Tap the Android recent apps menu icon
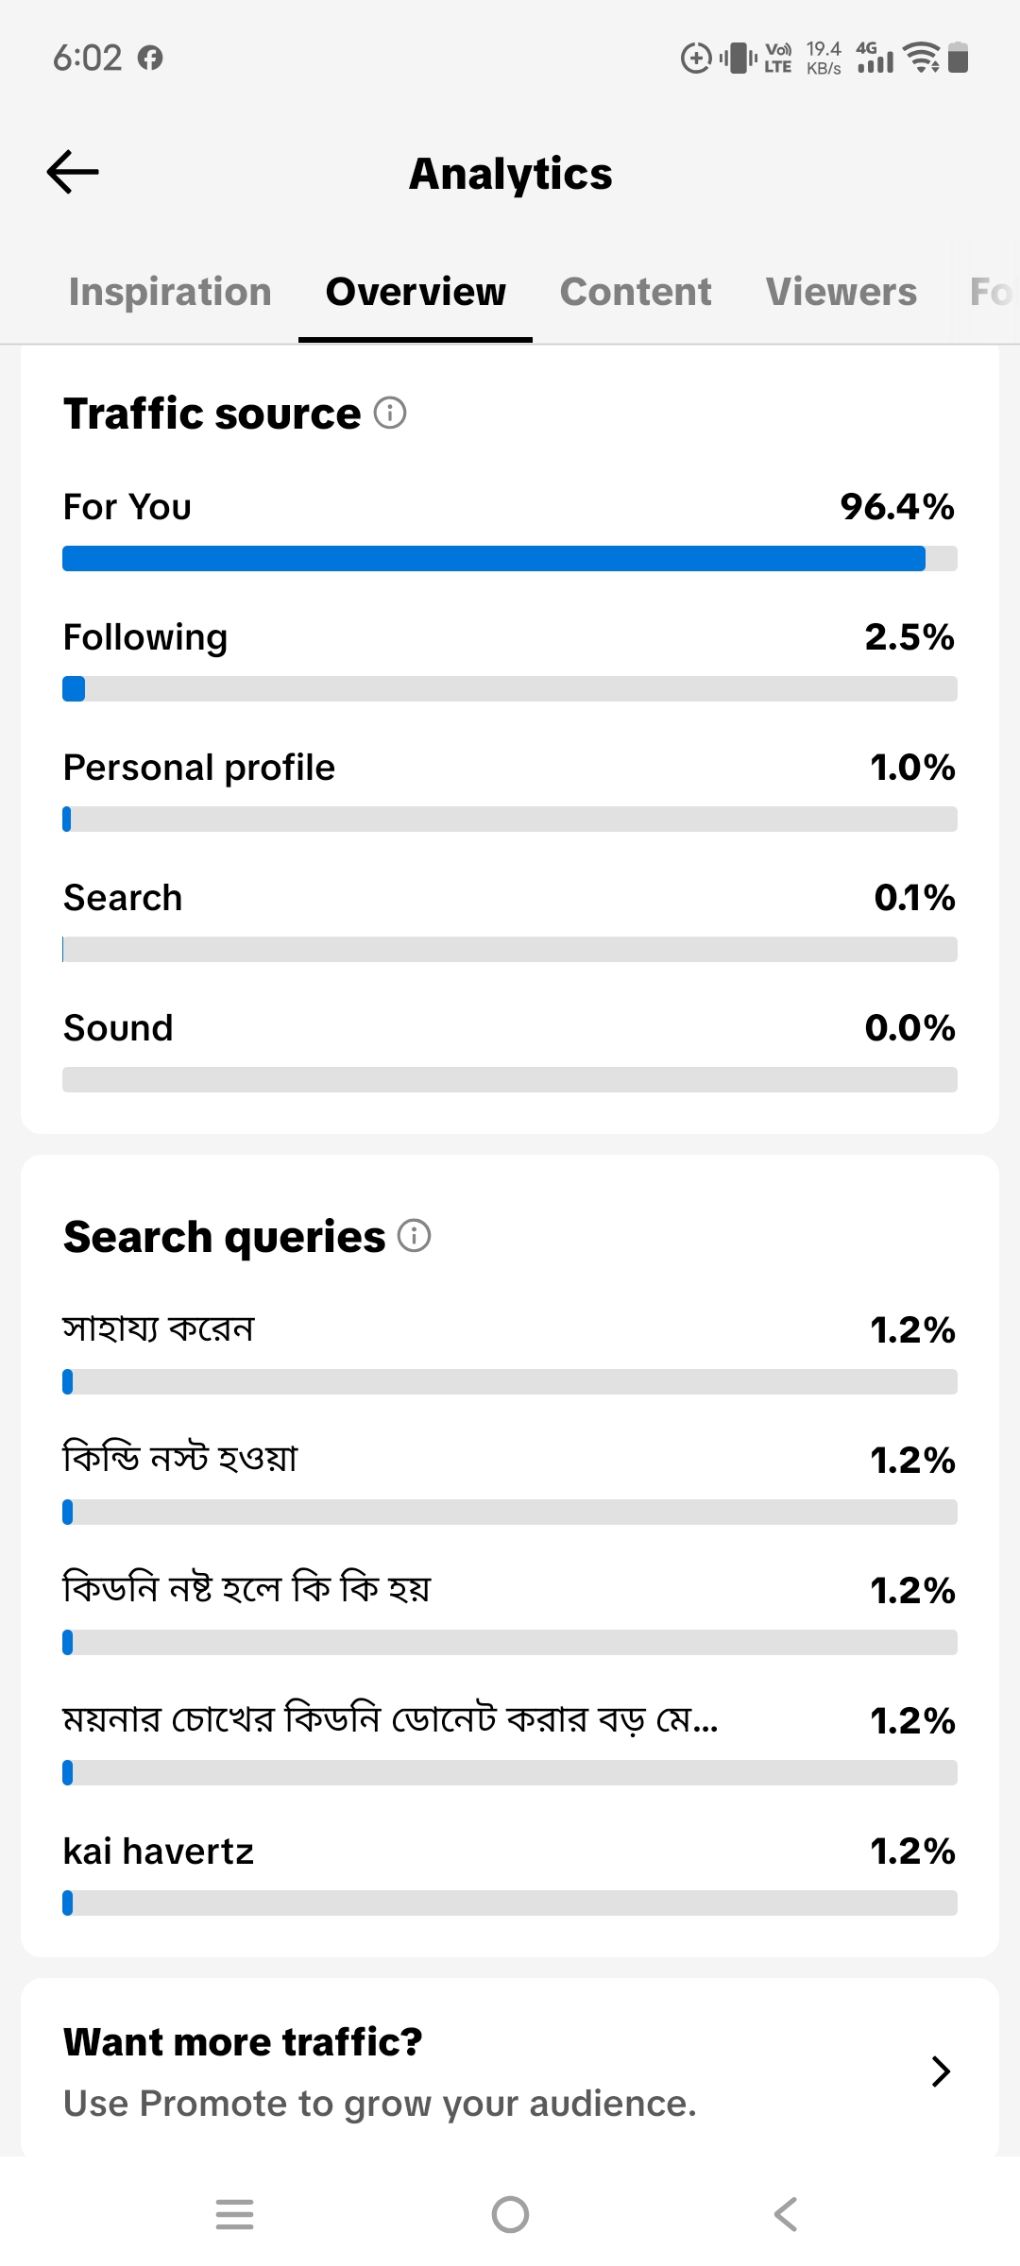The width and height of the screenshot is (1020, 2266). (234, 2214)
